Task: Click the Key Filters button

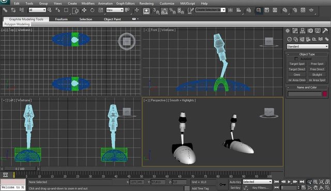Action: [261, 187]
